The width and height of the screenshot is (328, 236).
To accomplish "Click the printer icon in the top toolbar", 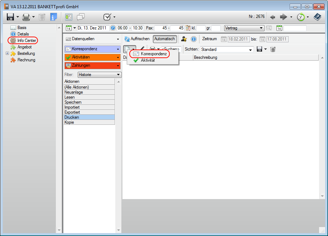I will (26, 17).
